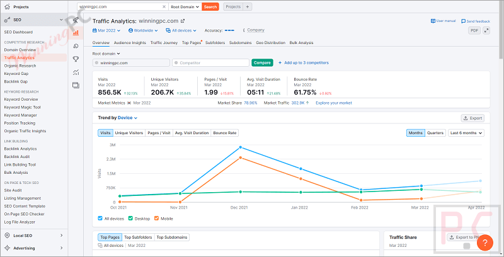Toggle the Mobile checkbox in legend
This screenshot has height=257, width=504.
point(156,219)
